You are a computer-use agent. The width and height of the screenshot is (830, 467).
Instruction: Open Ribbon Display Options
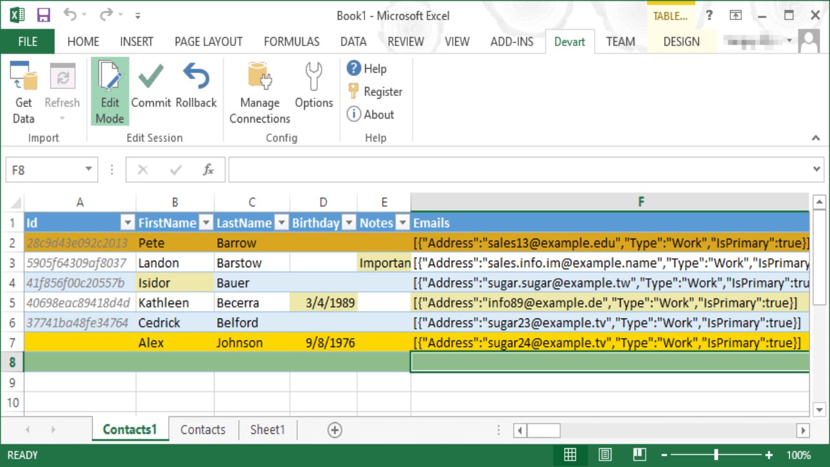[x=736, y=16]
